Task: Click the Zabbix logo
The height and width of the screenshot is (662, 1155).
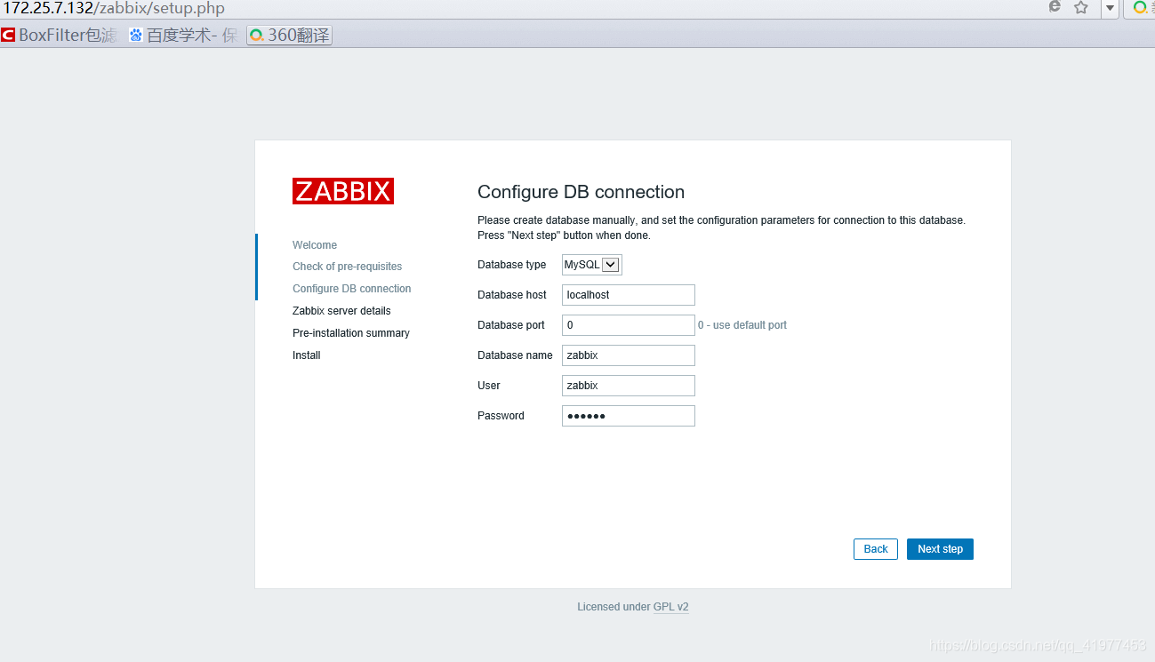Action: pos(343,191)
